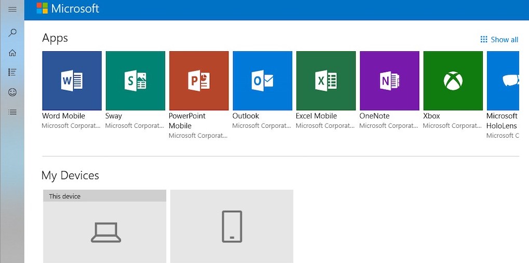The image size is (529, 263).
Task: Click the Word Mobile name label
Action: [x=63, y=116]
